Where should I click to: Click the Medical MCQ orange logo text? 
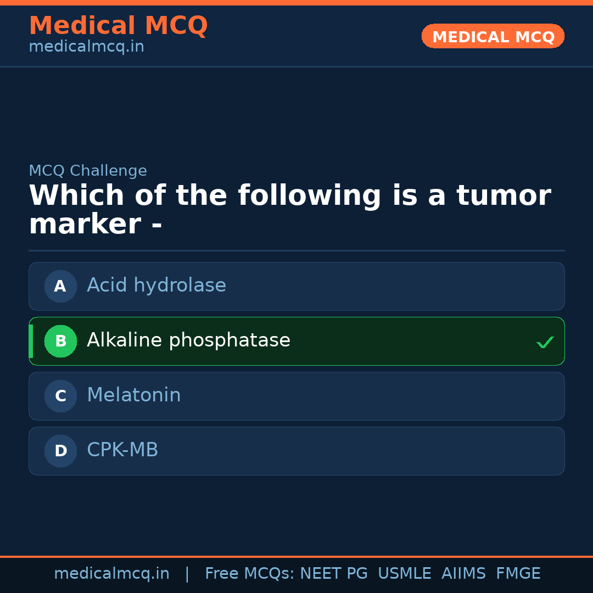click(118, 25)
